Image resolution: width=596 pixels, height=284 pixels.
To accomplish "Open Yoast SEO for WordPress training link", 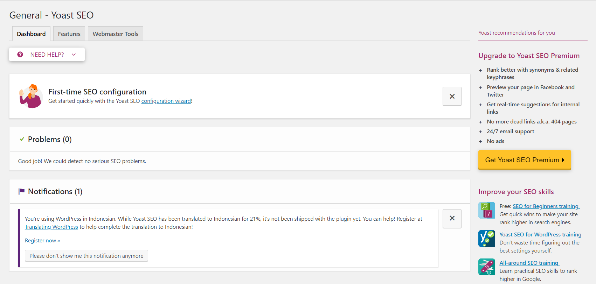I will pos(541,235).
